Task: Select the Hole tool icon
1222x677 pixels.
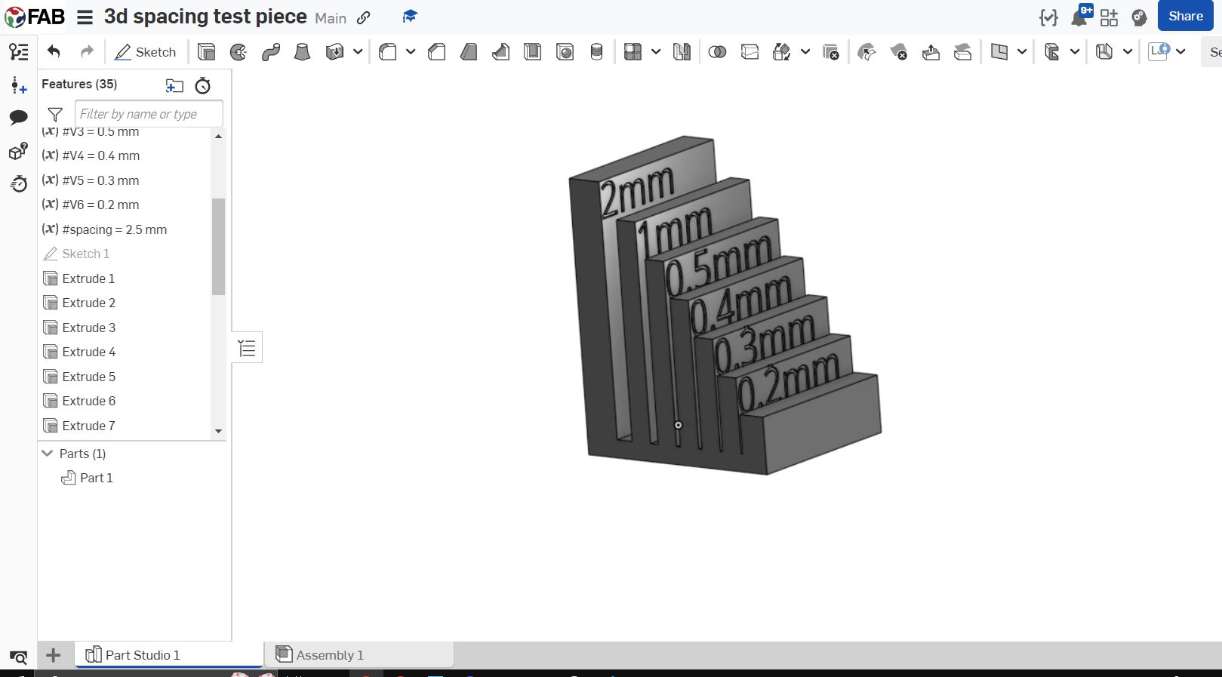Action: tap(565, 52)
